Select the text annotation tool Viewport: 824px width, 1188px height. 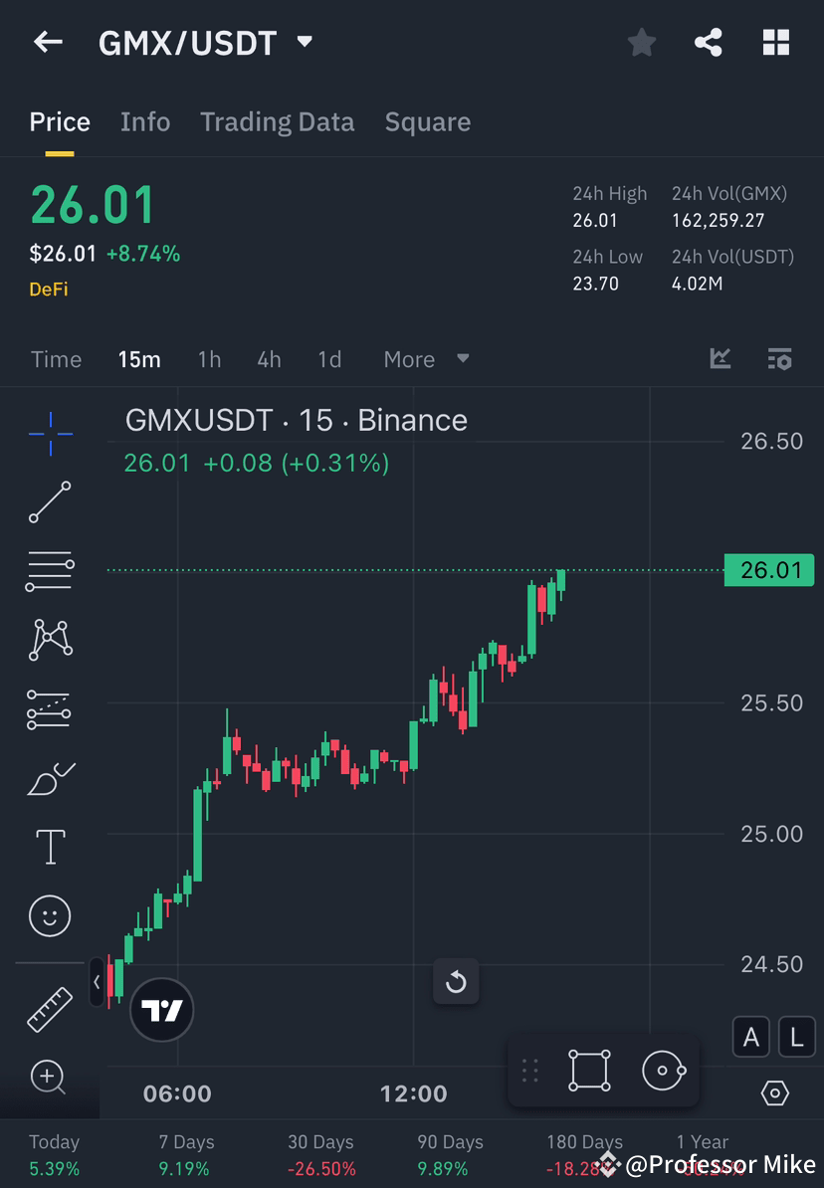50,846
